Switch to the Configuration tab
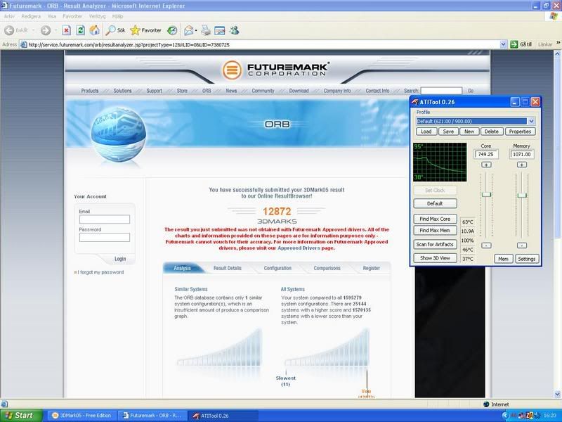 [277, 268]
